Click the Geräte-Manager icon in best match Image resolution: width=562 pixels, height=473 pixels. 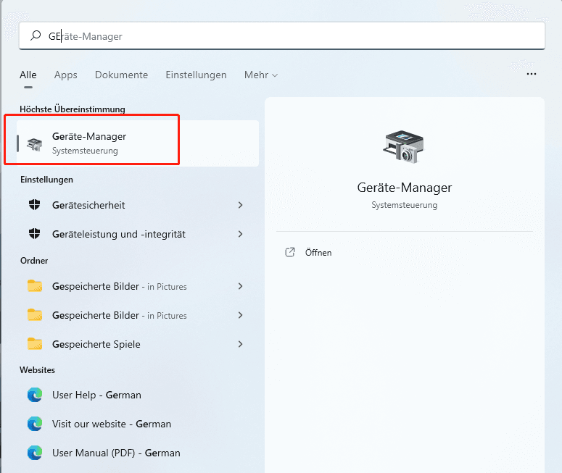click(34, 143)
